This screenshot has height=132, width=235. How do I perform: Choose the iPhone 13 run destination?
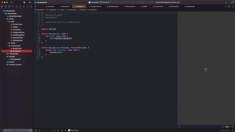click(105, 3)
